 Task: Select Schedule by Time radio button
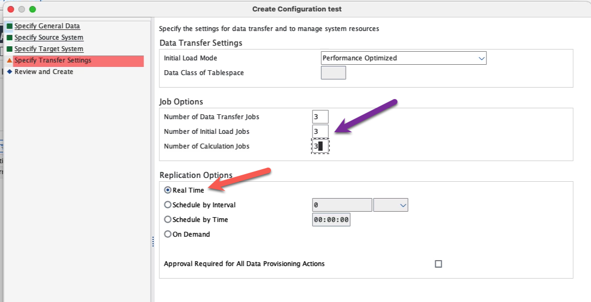coord(168,220)
